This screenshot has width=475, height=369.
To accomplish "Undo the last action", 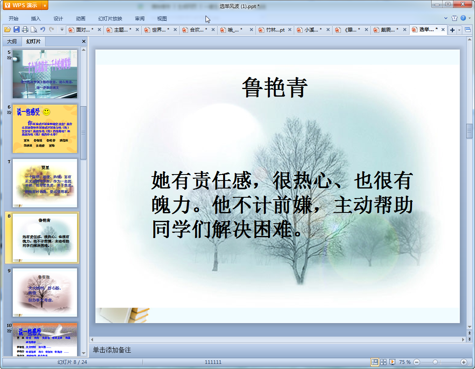I will click(x=43, y=30).
